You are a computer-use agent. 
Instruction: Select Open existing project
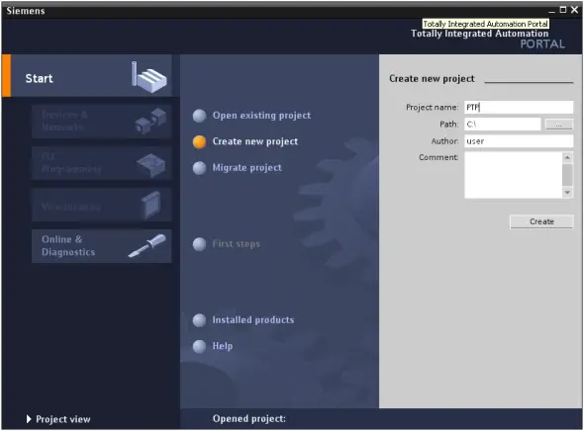point(261,116)
